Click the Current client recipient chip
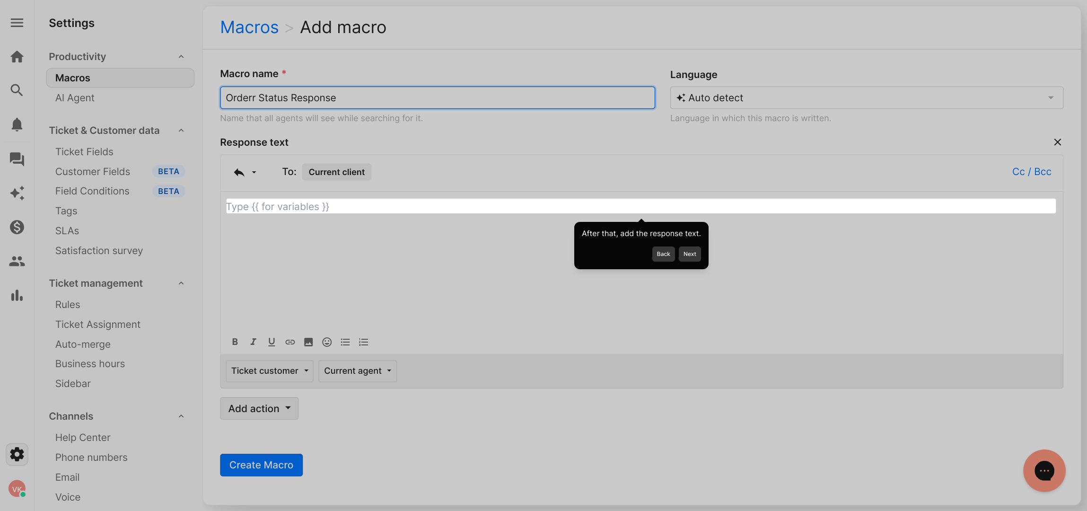This screenshot has height=511, width=1087. click(x=337, y=172)
